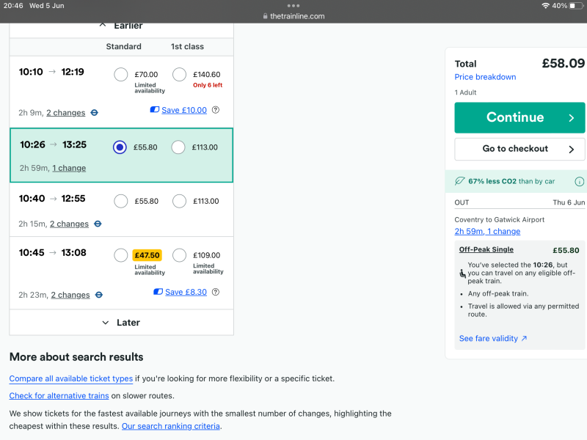
Task: Click the padlock icon in address bar
Action: 265,16
